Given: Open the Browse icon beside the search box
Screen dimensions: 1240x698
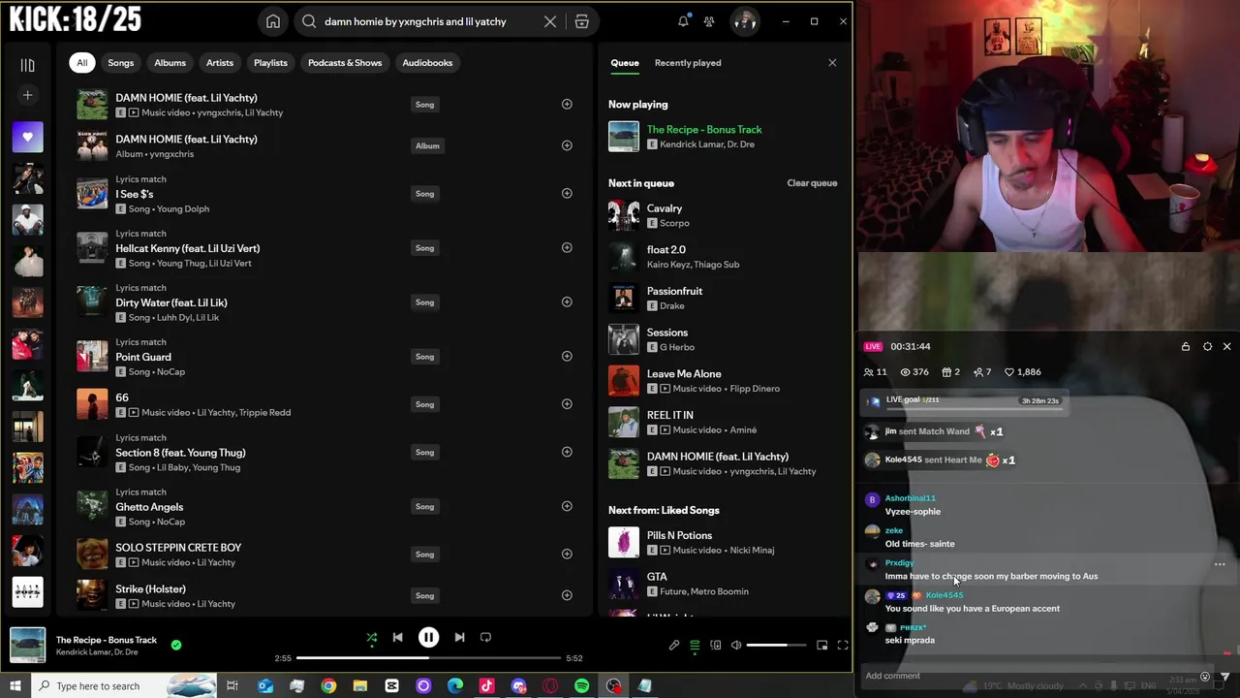Looking at the screenshot, I should (x=581, y=21).
